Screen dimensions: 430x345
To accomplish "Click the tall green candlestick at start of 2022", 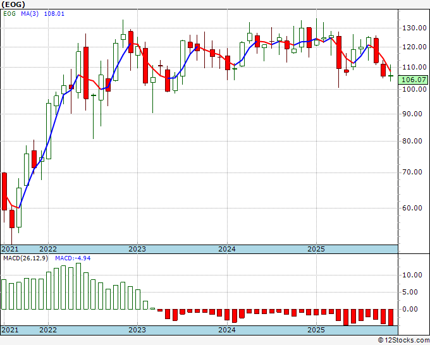I will (x=49, y=131).
